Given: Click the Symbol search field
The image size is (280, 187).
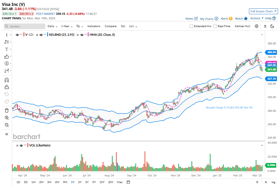Looking at the screenshot, I should [25, 26].
